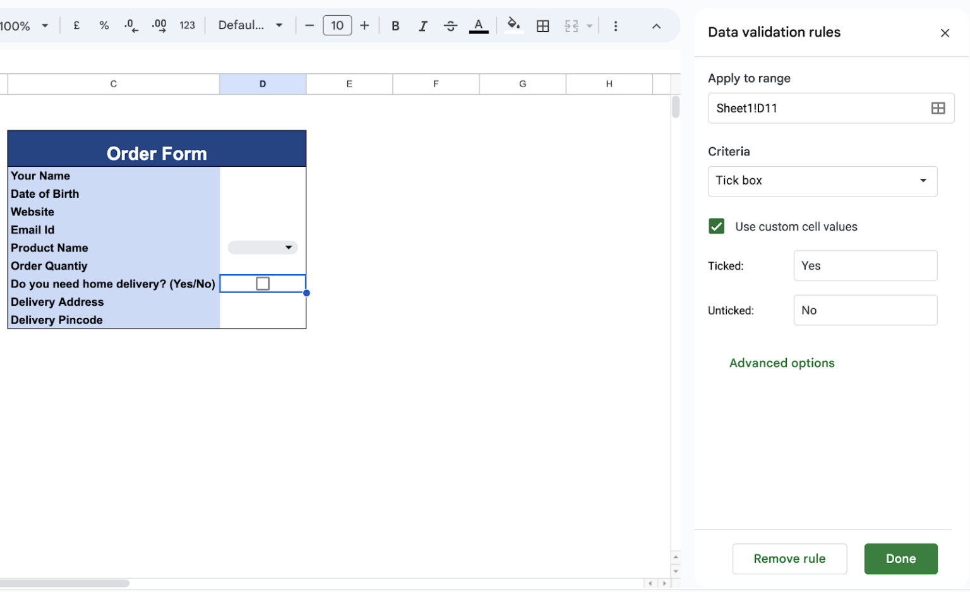The width and height of the screenshot is (970, 592).
Task: Open the fill color swatch picker
Action: (x=513, y=25)
